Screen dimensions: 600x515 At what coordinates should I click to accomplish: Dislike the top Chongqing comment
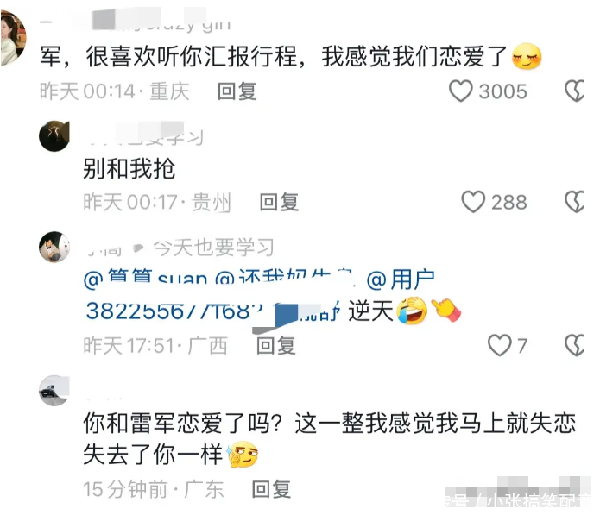tap(575, 91)
